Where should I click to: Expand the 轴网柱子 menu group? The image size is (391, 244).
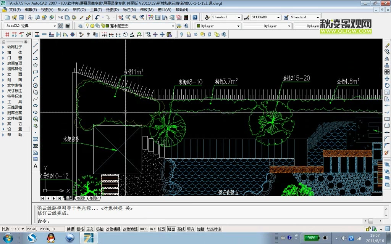[x=15, y=47]
